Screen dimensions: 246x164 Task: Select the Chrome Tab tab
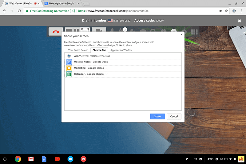pyautogui.click(x=99, y=50)
